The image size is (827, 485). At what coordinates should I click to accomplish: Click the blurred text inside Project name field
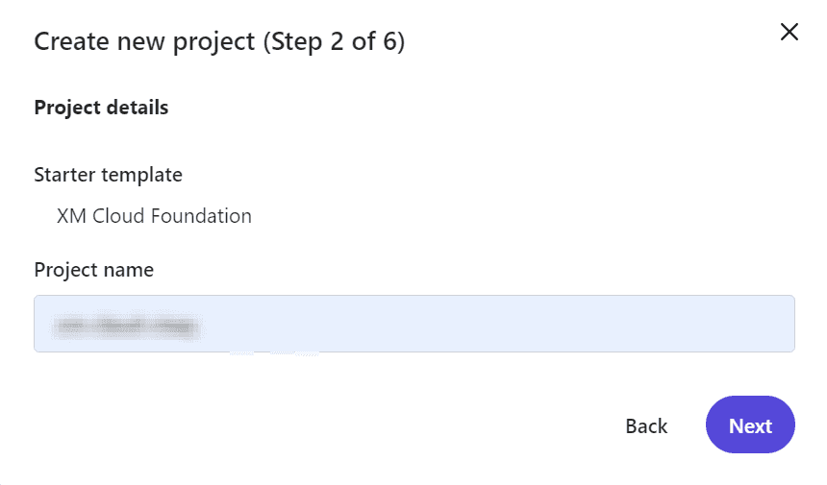tap(127, 327)
